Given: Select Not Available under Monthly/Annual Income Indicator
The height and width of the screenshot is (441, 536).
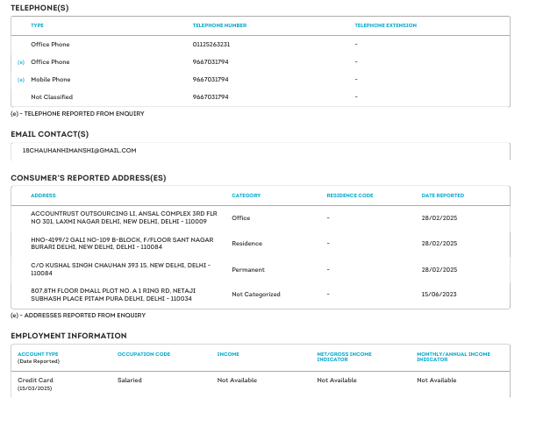Looking at the screenshot, I should click(x=437, y=381).
